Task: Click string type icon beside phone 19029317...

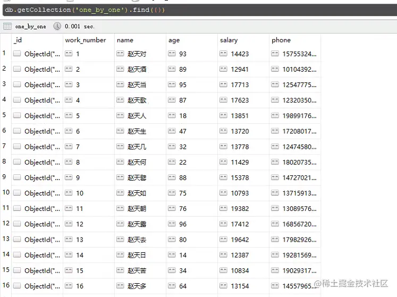Action: click(275, 270)
